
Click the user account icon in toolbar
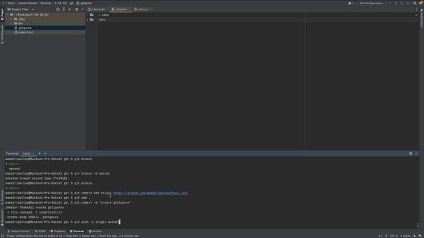pos(350,3)
